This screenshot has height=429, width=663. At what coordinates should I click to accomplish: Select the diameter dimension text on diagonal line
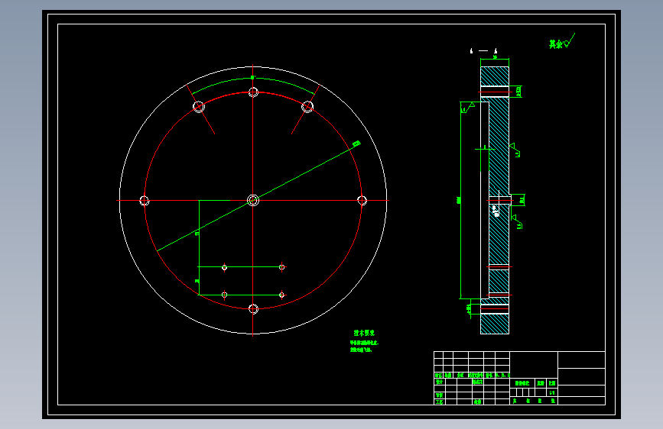point(356,144)
